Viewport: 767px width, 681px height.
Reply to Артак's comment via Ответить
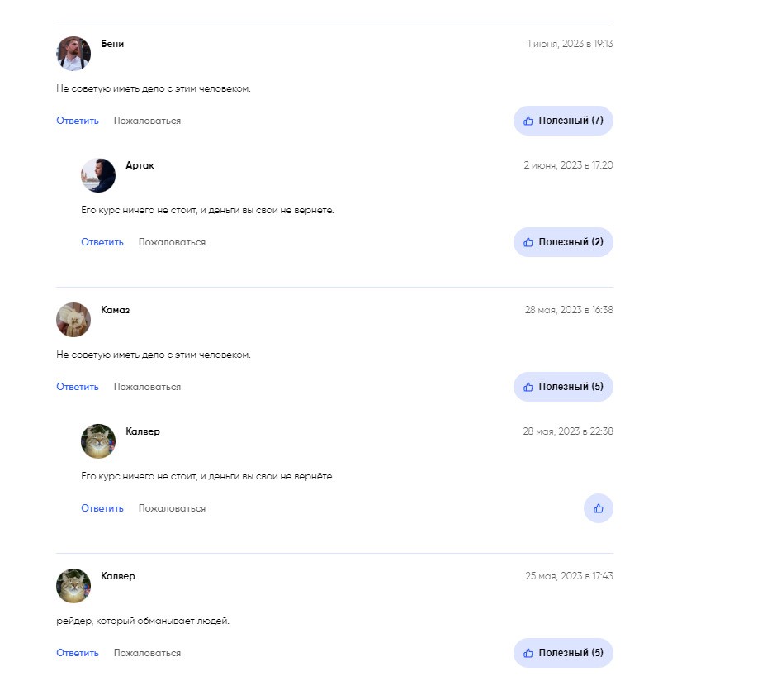(x=102, y=242)
